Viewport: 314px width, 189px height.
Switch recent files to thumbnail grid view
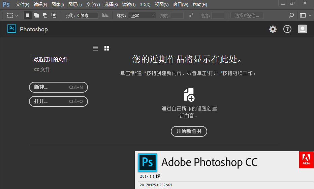tap(107, 48)
